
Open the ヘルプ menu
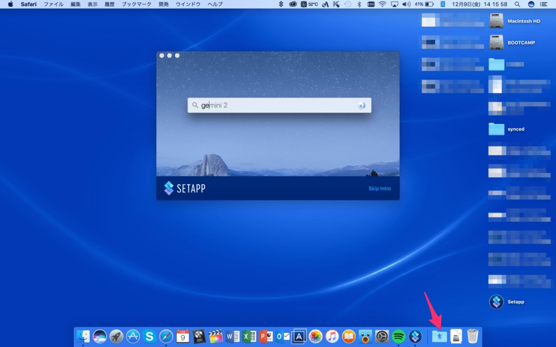pyautogui.click(x=215, y=4)
